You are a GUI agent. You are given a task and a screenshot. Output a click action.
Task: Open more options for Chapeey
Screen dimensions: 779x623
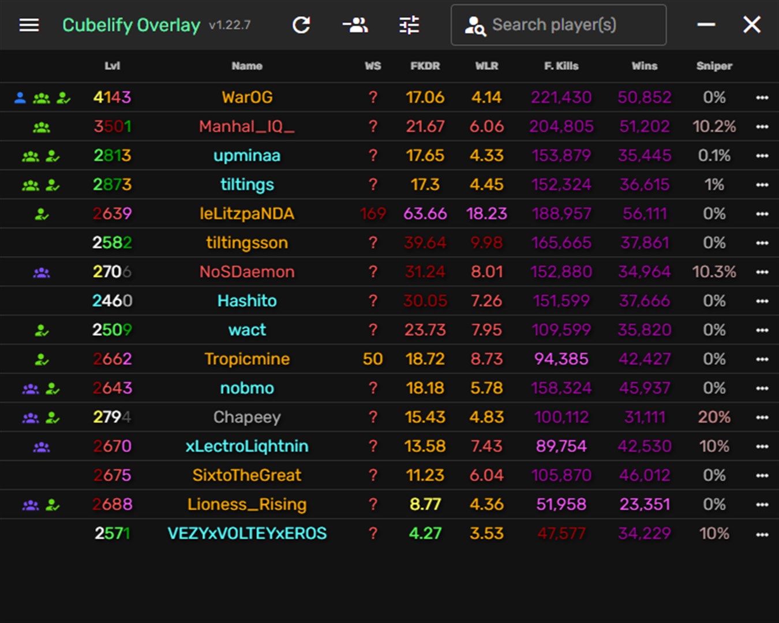pyautogui.click(x=762, y=417)
